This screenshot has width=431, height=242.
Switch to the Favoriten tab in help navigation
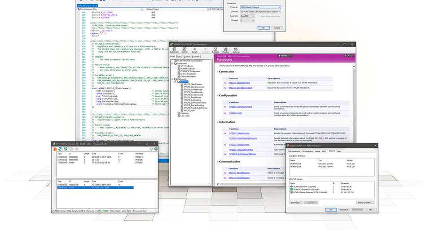point(196,56)
